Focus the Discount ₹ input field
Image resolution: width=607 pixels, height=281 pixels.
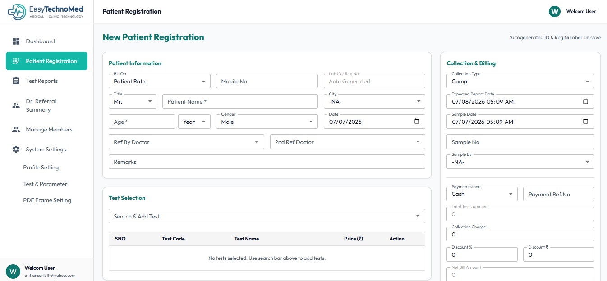(559, 254)
